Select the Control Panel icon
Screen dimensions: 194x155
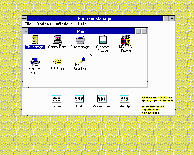pyautogui.click(x=58, y=40)
